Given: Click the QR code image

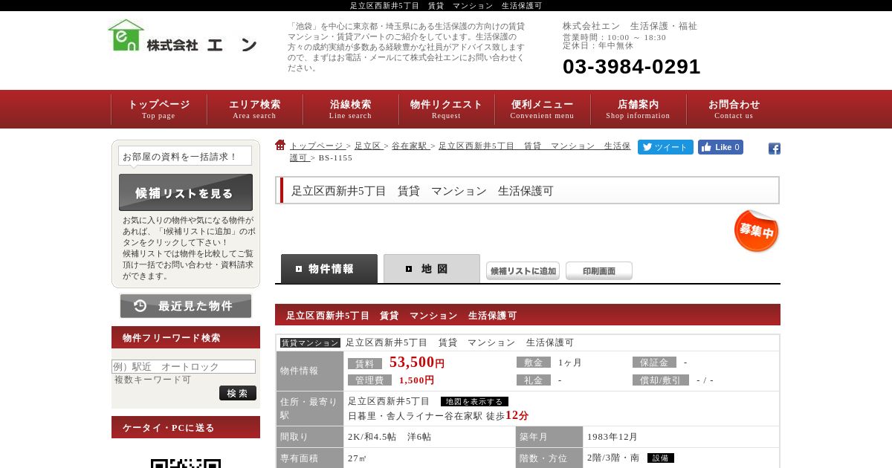Looking at the screenshot, I should tap(186, 464).
